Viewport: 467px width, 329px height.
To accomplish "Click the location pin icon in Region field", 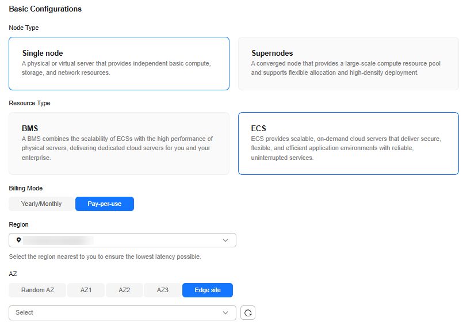I will (x=18, y=240).
